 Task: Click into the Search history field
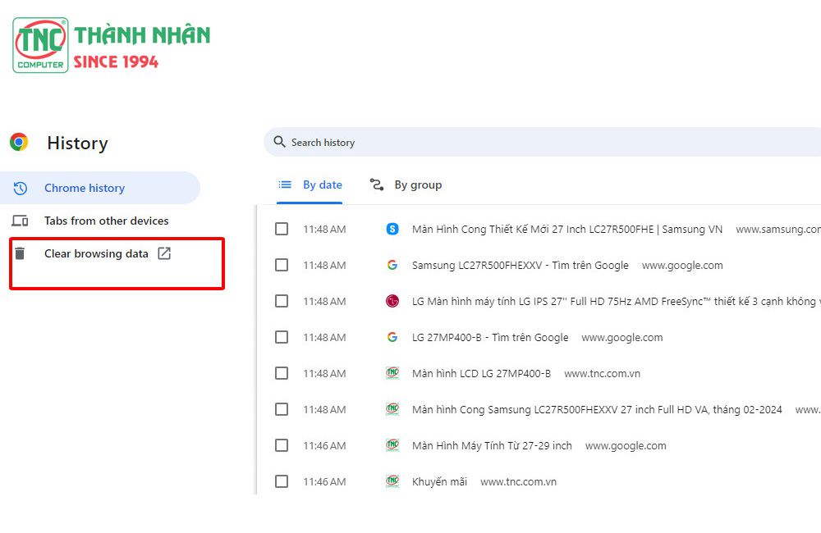pos(544,142)
